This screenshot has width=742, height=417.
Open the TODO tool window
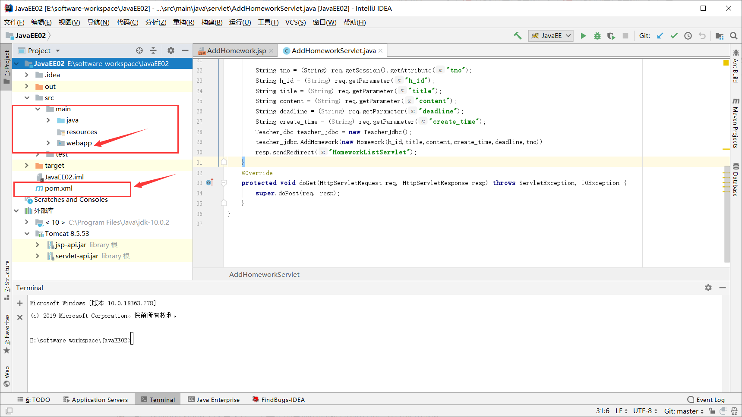click(34, 400)
